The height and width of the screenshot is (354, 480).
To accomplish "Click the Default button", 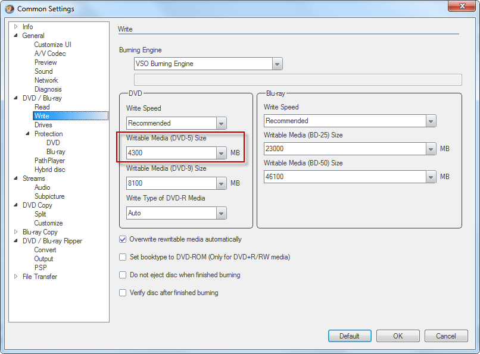I will coord(350,336).
